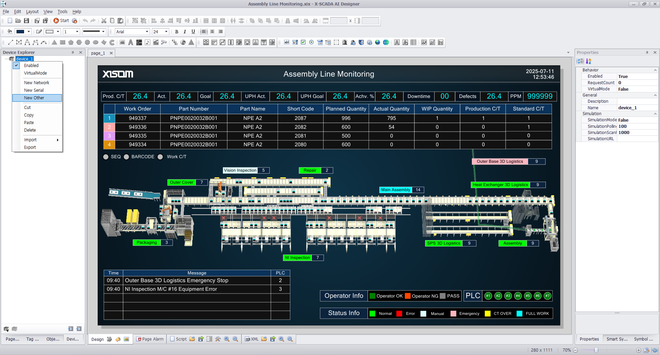
Task: Insert an alarm siren object
Action: 345,43
